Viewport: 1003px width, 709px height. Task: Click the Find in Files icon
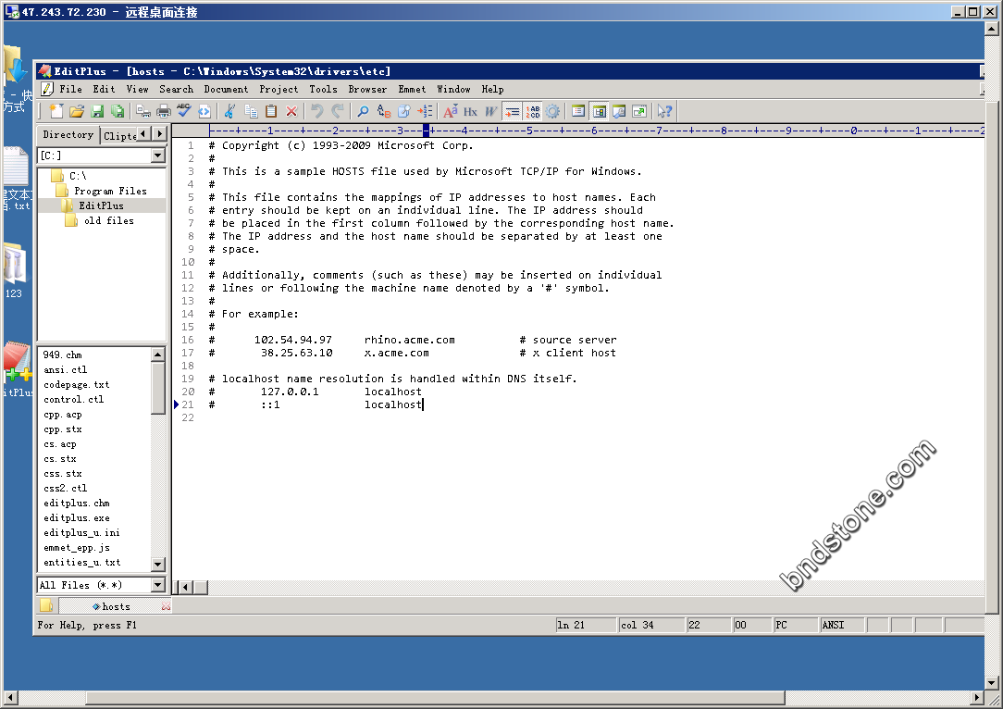coord(403,111)
